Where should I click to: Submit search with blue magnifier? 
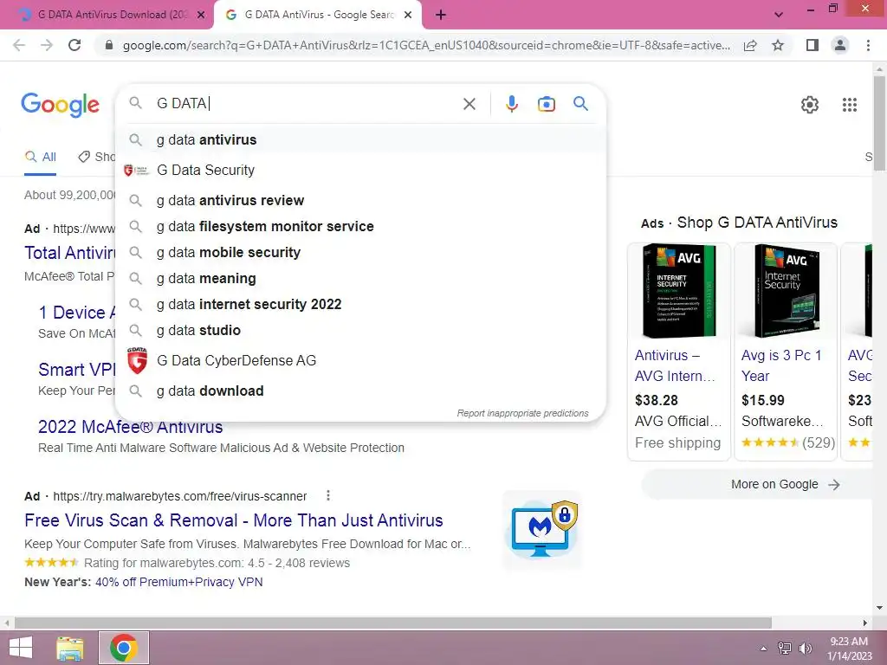[580, 104]
